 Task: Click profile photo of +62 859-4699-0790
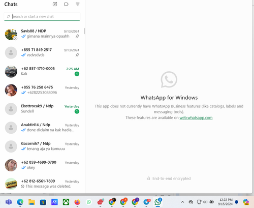point(11,165)
